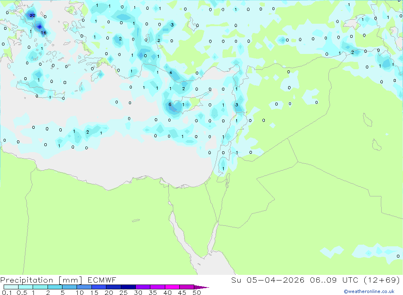Click the '4' precipitation value on map
This screenshot has height=295, width=403.
(170, 73)
